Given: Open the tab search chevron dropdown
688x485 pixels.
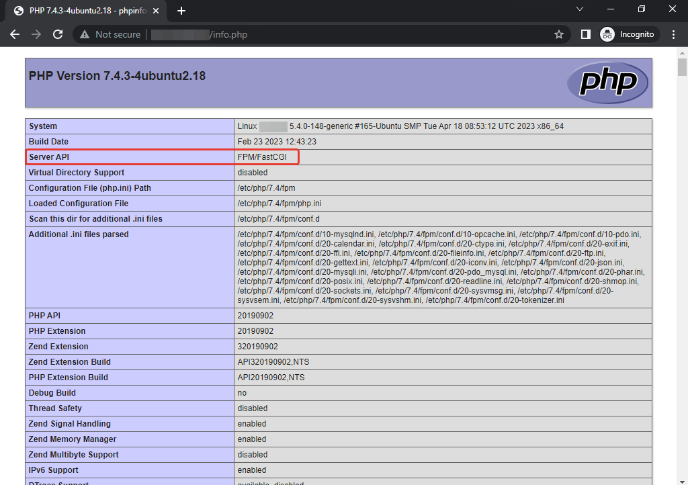Looking at the screenshot, I should coord(580,9).
